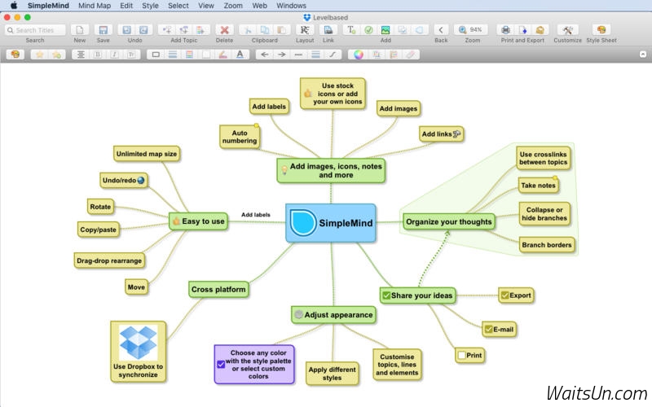Open the Layout options icon
652x407 pixels.
point(305,30)
